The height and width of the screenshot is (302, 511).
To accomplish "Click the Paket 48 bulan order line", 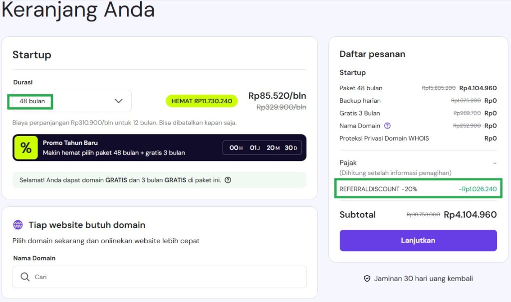I will point(361,88).
